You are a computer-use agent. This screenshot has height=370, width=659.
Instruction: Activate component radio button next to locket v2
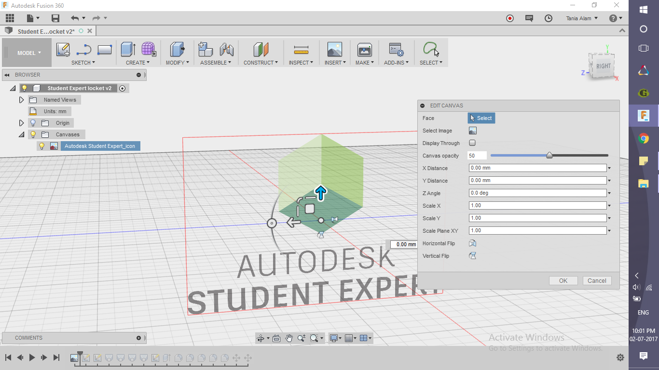123,88
